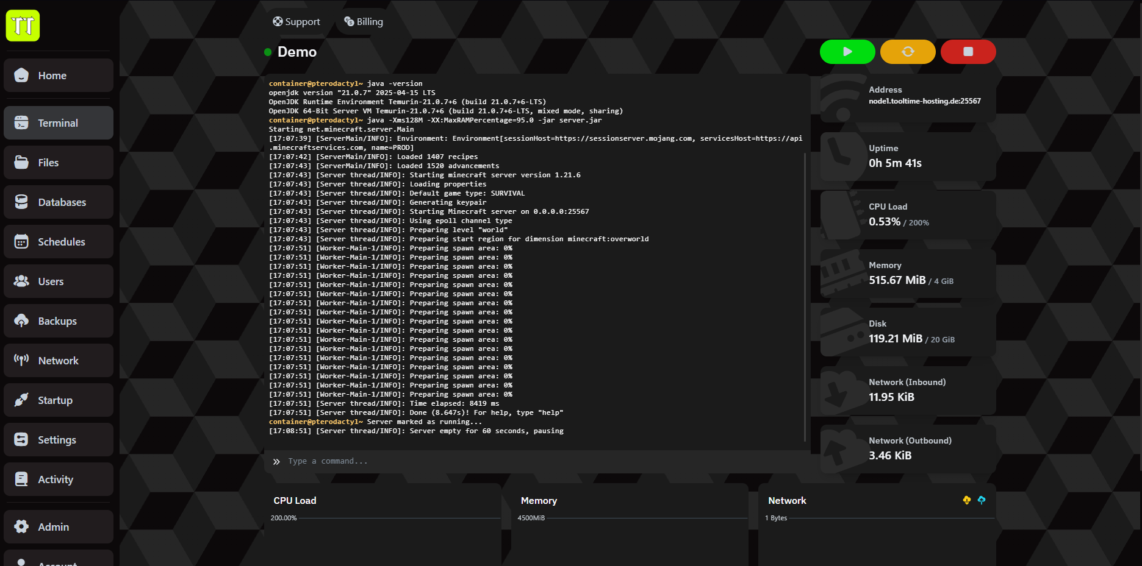Open the Schedules section
Screen dimensions: 1142x566
(59, 242)
